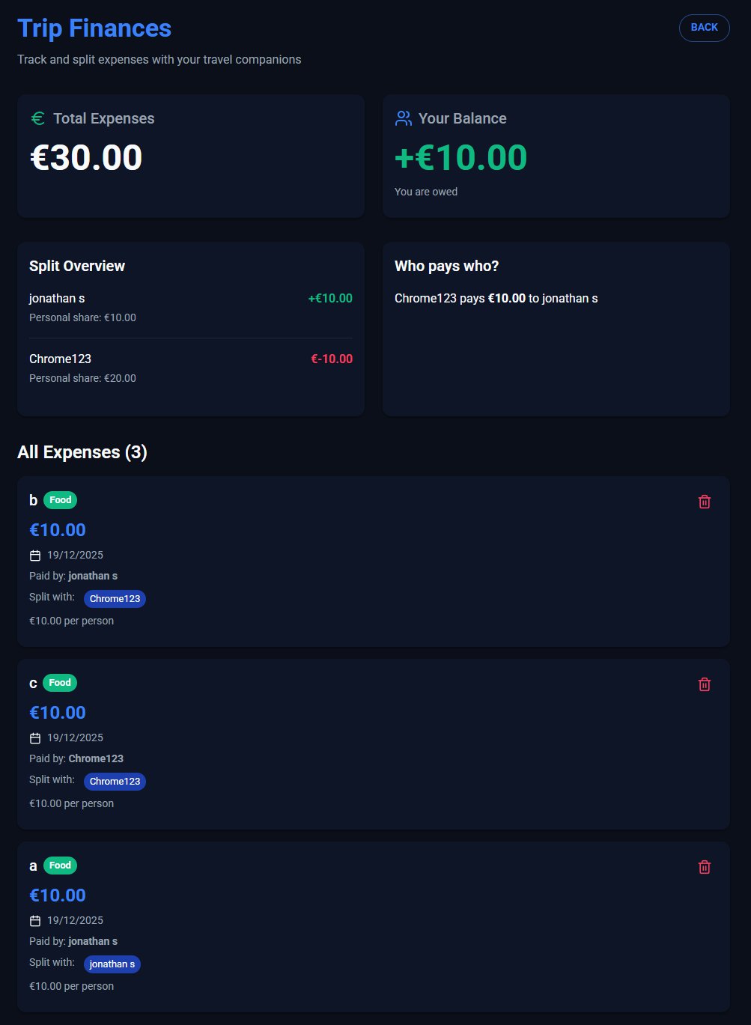
Task: Click the people icon beside Your Balance
Action: click(x=404, y=118)
